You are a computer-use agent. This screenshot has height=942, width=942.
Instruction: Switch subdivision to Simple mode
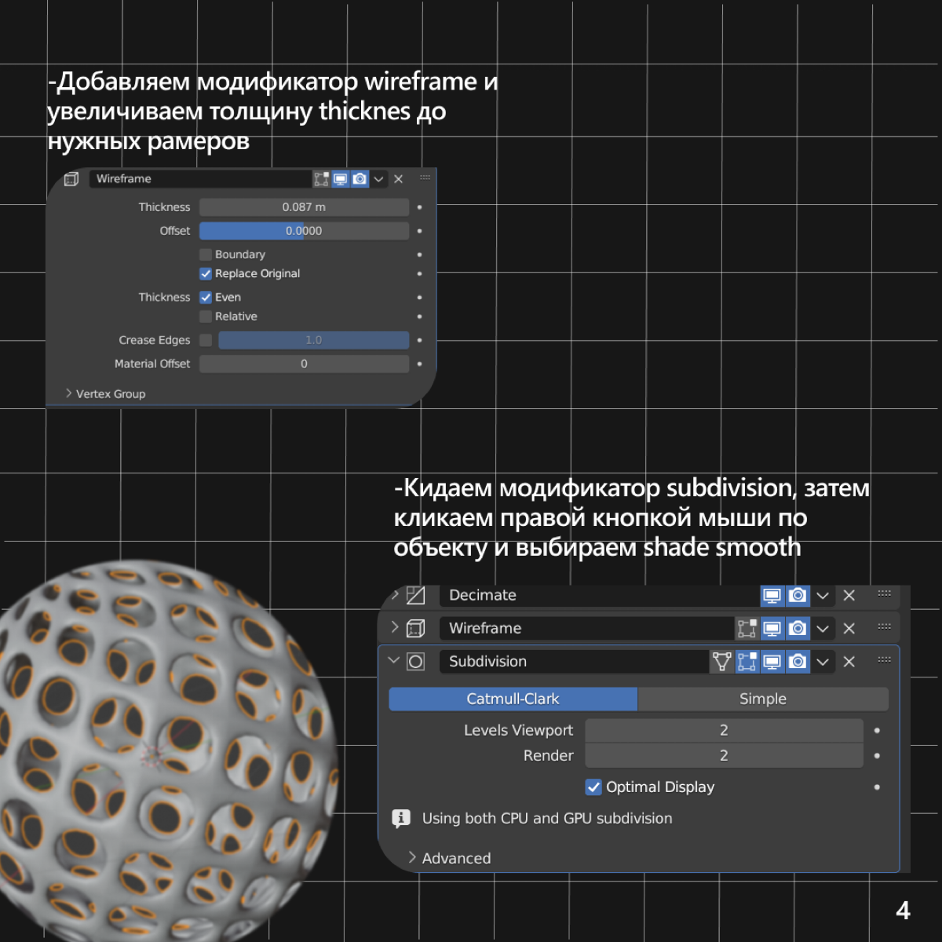(763, 699)
